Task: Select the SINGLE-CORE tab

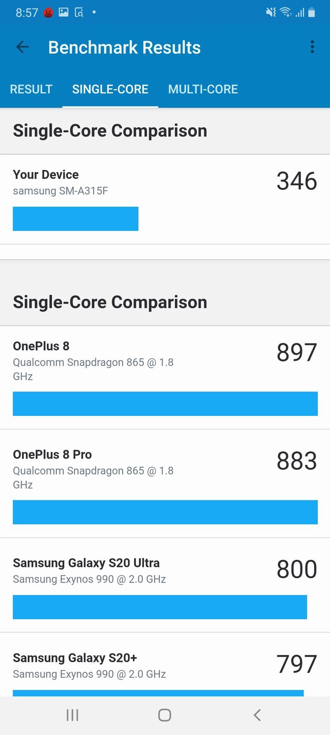Action: 110,89
